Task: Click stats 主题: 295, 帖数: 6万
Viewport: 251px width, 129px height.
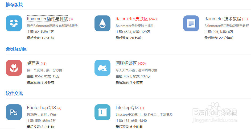Action: [x=219, y=32]
